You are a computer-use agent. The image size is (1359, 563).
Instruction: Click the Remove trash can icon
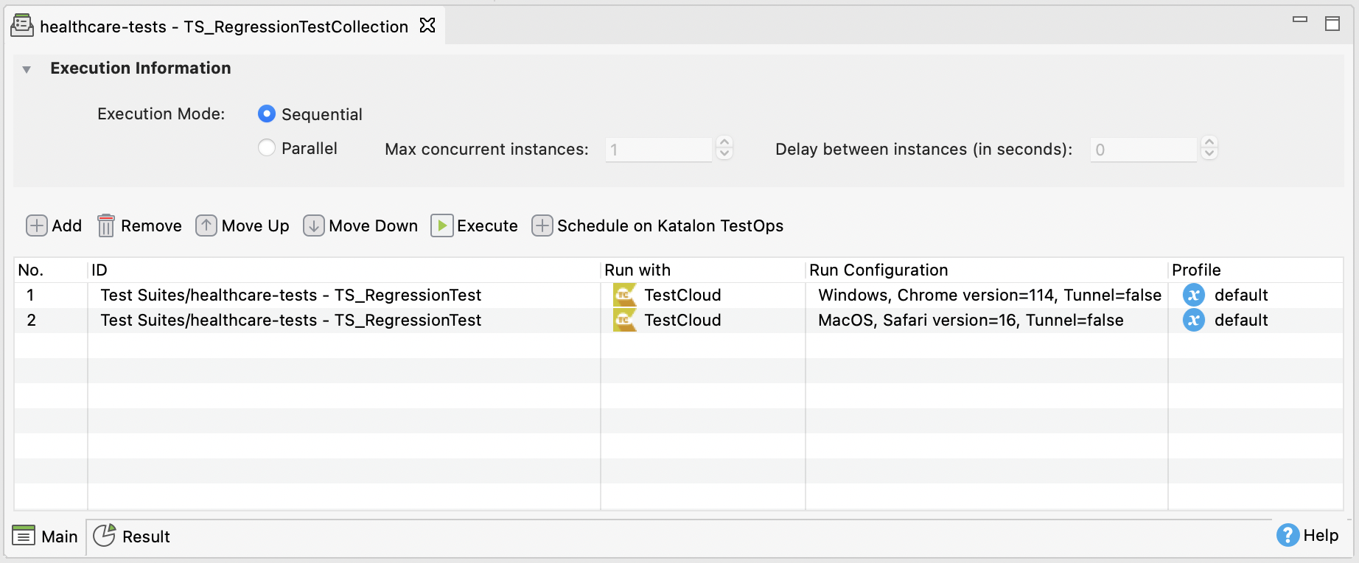click(x=106, y=225)
